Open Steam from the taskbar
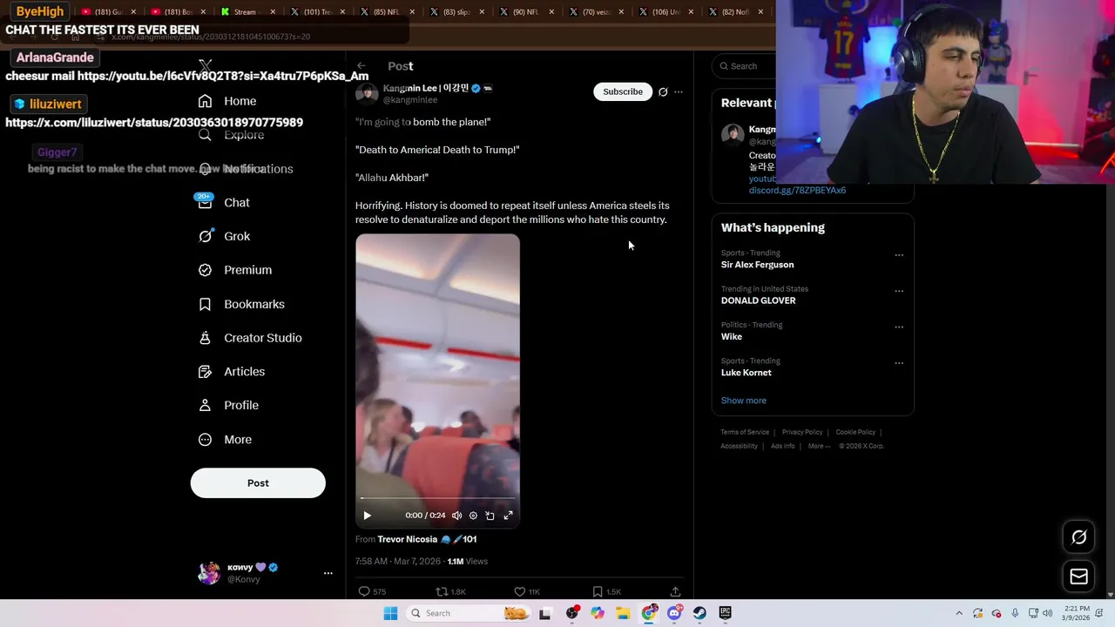Image resolution: width=1115 pixels, height=627 pixels. click(699, 613)
